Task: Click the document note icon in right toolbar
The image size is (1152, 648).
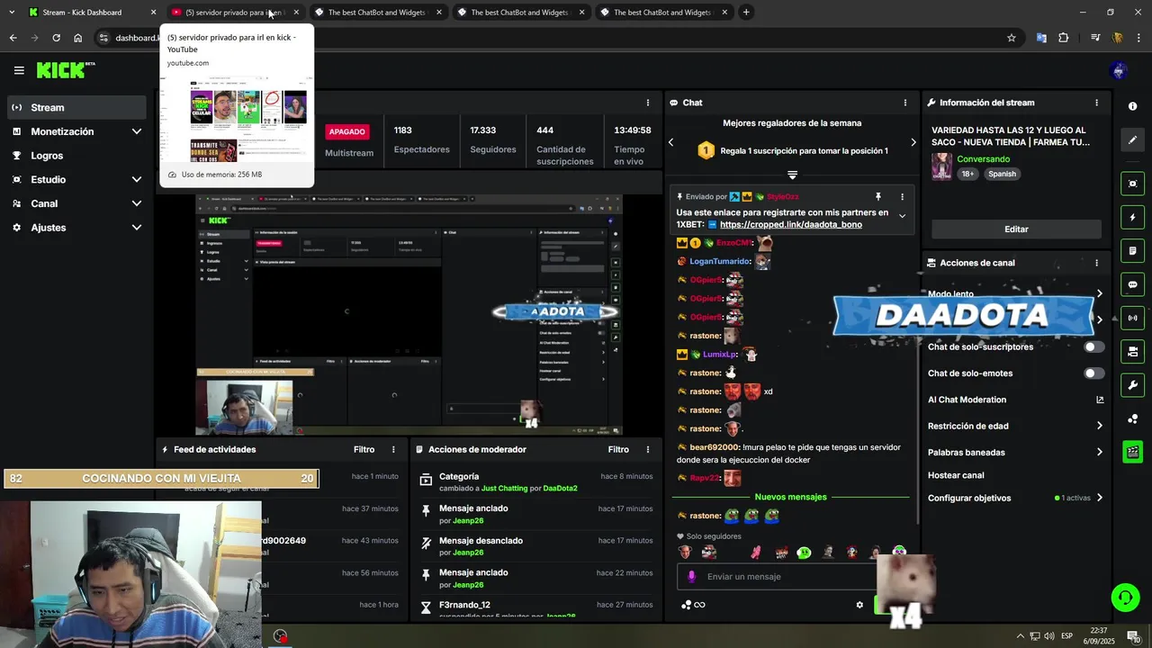Action: [1132, 250]
